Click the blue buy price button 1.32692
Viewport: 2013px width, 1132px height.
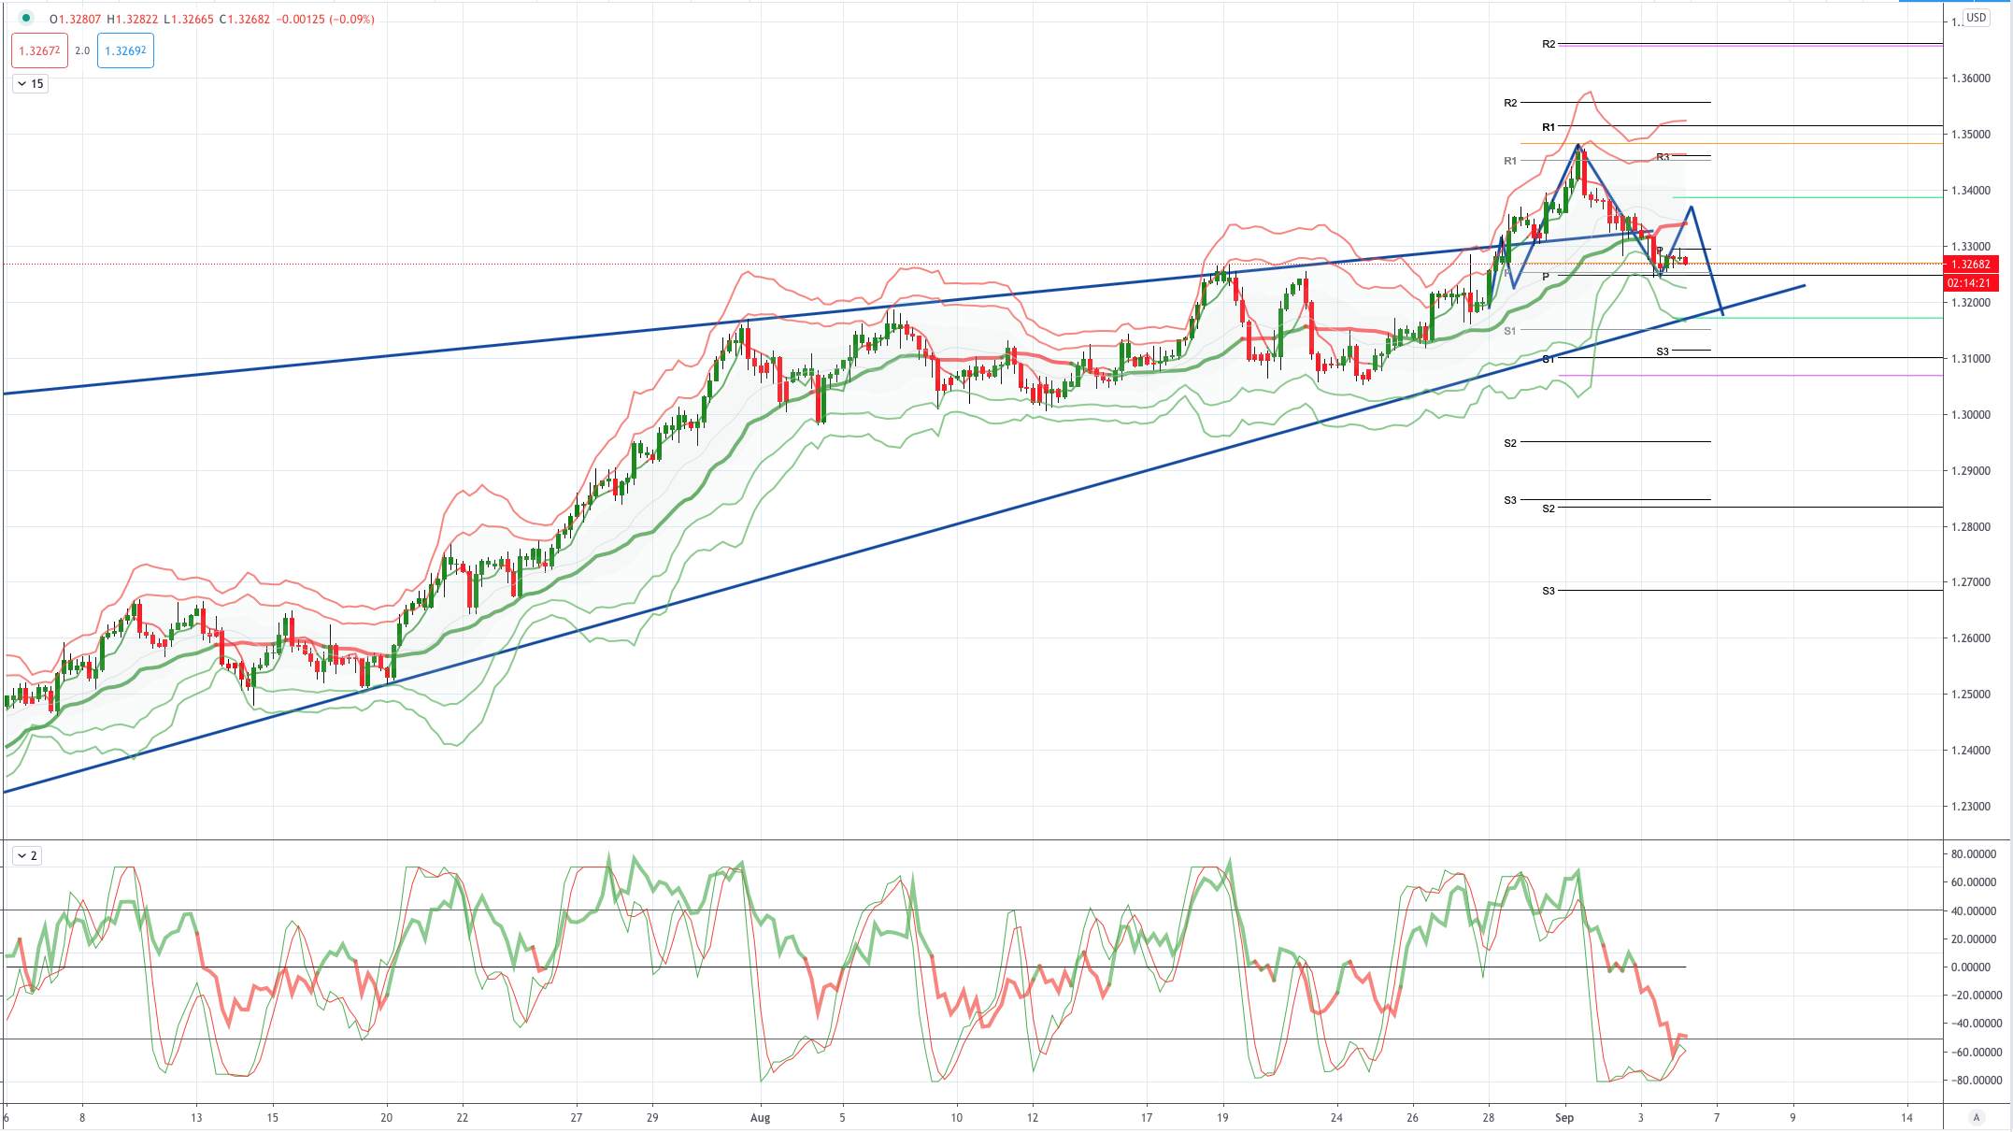tap(125, 50)
